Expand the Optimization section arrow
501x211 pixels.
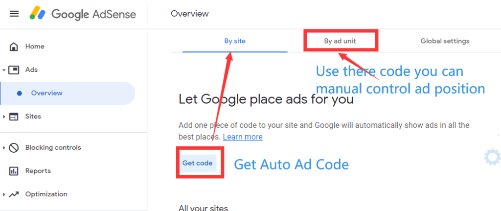4,194
